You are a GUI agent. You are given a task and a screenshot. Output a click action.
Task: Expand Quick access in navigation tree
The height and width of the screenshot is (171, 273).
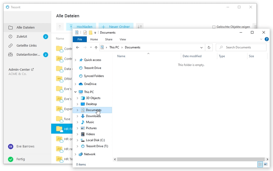(x=75, y=60)
